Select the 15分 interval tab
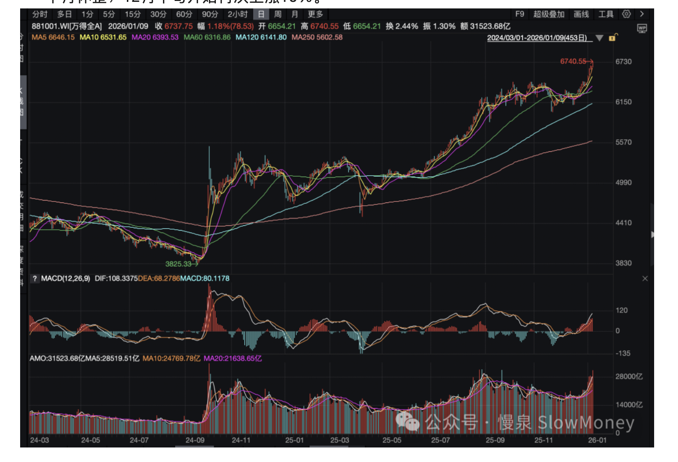This screenshot has height=462, width=678. [133, 14]
